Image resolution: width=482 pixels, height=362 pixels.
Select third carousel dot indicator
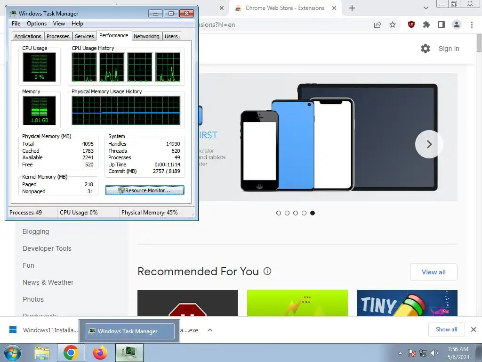tap(296, 213)
